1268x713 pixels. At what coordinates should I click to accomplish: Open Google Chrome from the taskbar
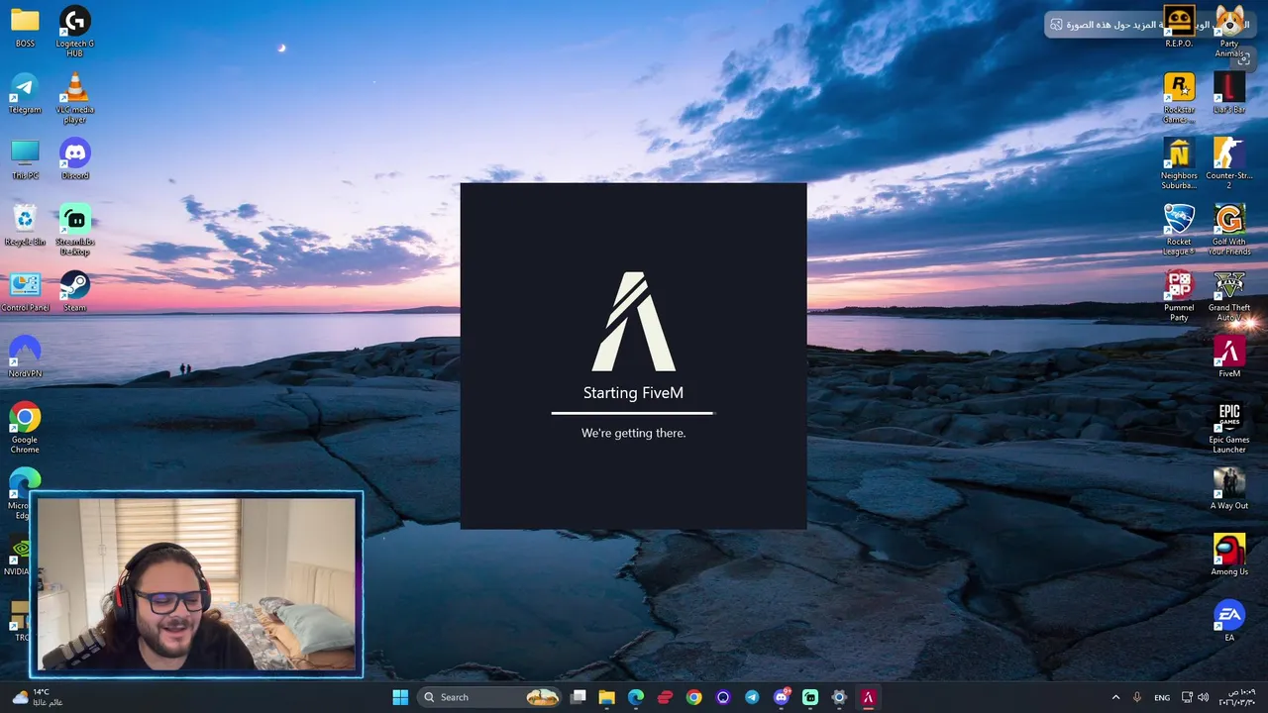pos(693,697)
